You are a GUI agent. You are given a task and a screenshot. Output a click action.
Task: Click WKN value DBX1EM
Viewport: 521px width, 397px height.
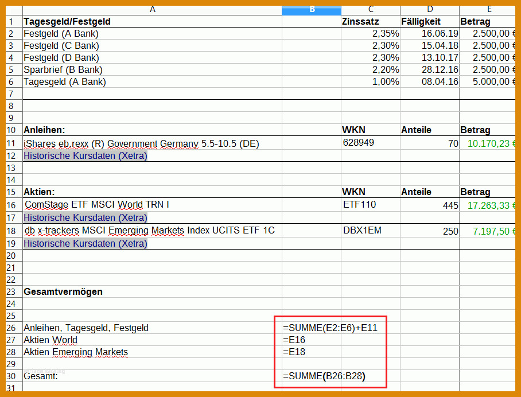pyautogui.click(x=371, y=231)
